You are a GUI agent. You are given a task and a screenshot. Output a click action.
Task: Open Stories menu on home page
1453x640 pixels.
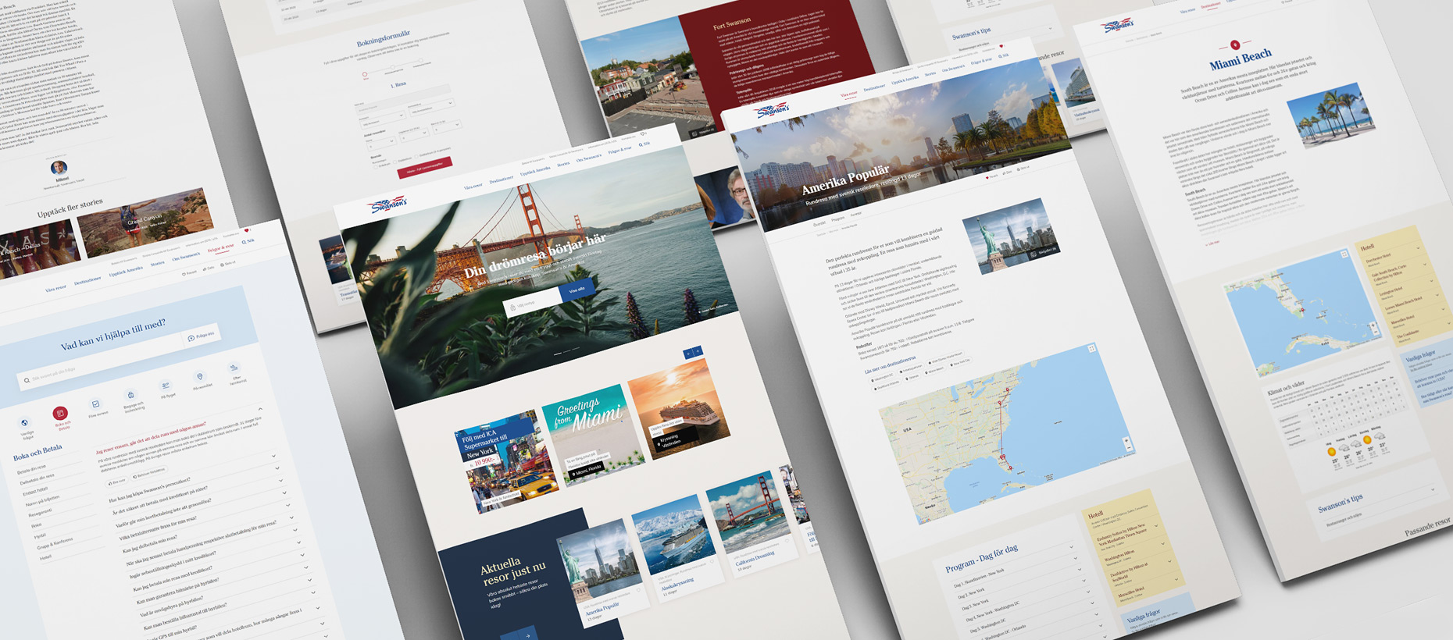(563, 164)
